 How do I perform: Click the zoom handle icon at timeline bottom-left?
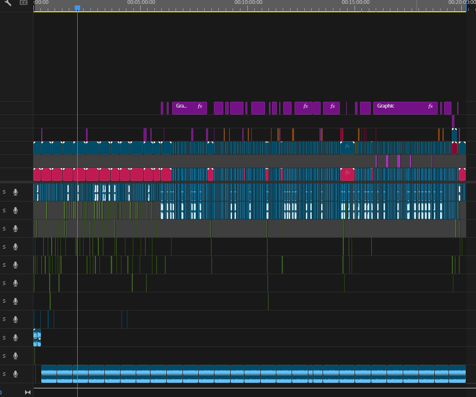pos(28,392)
